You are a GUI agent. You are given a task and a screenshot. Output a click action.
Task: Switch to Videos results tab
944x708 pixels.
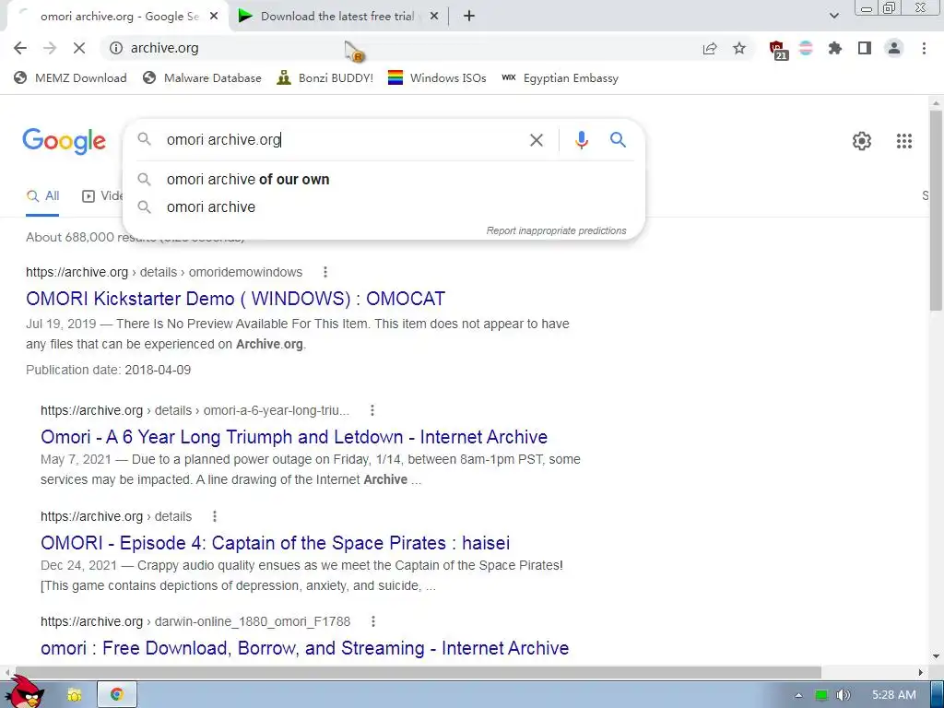pyautogui.click(x=102, y=195)
